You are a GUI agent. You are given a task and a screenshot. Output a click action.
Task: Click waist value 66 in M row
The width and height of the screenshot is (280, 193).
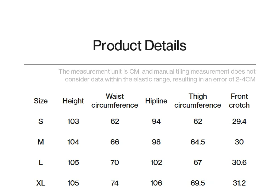coord(114,142)
